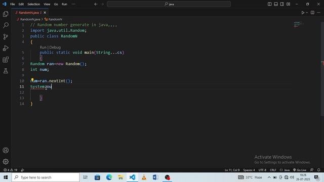324x182 pixels.
Task: Open the Search view in activity bar
Action: [x=6, y=25]
